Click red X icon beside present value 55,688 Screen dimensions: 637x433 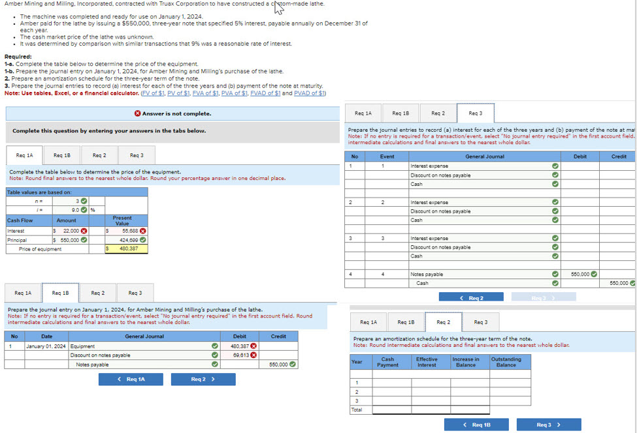coord(143,231)
